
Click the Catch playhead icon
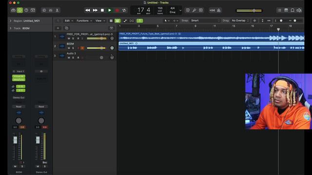tap(132, 20)
